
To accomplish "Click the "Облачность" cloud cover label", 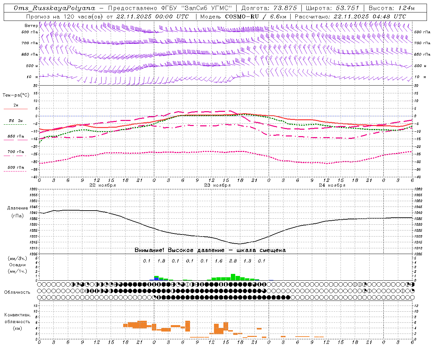I will 17,292.
